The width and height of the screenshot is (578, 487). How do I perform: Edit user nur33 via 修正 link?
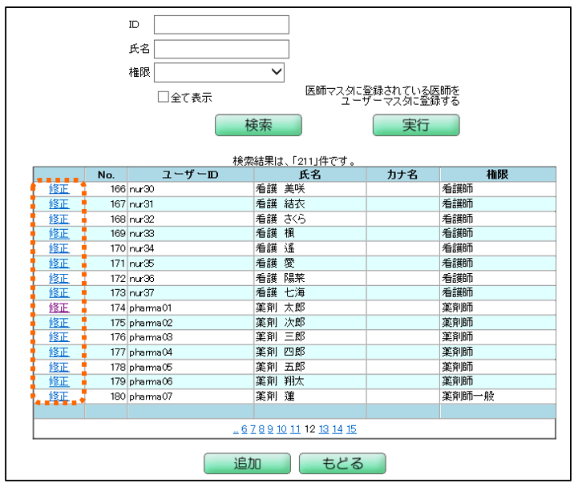59,234
